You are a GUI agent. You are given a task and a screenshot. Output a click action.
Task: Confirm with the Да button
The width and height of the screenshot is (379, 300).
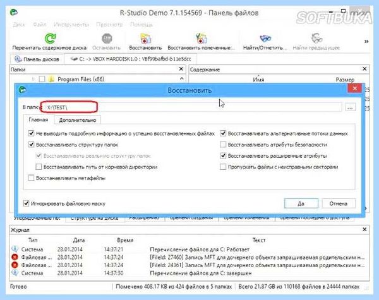(x=301, y=203)
